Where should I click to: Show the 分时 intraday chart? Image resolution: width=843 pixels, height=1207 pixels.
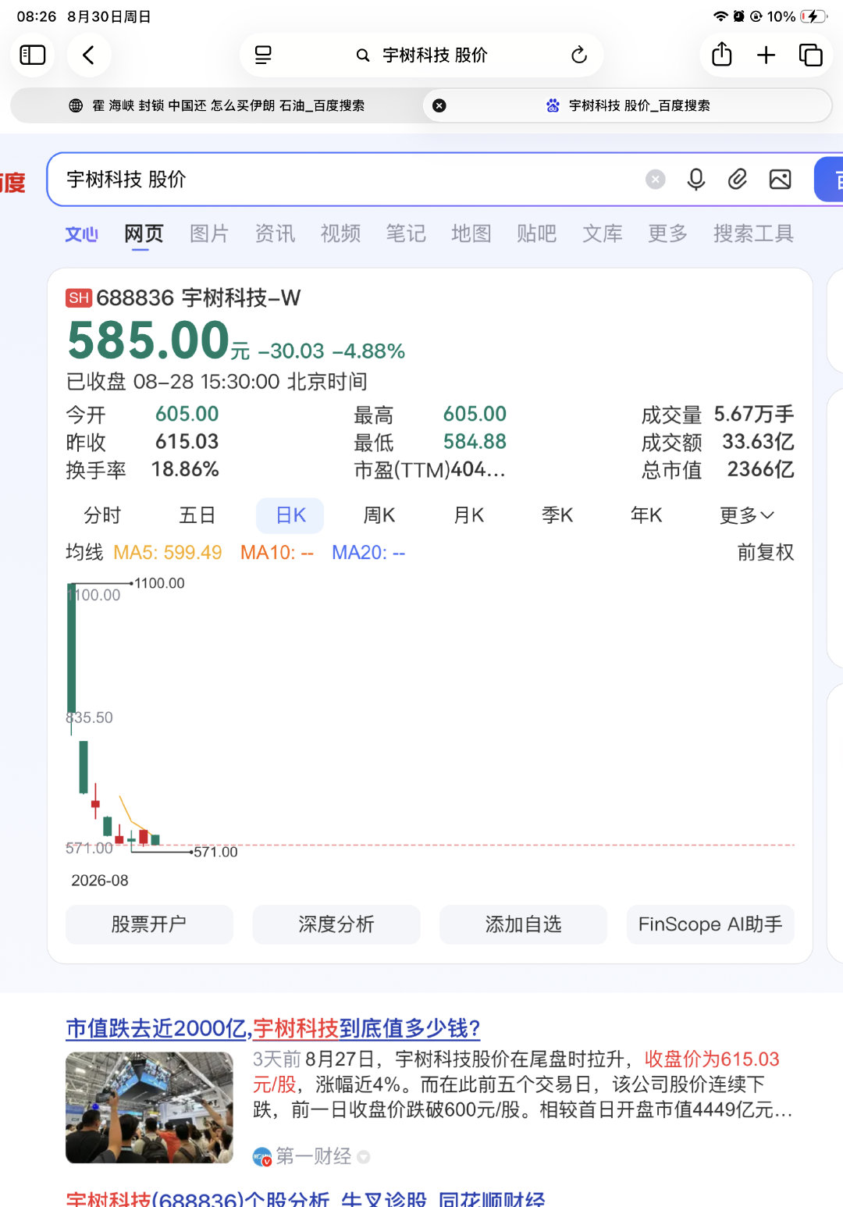(x=102, y=515)
